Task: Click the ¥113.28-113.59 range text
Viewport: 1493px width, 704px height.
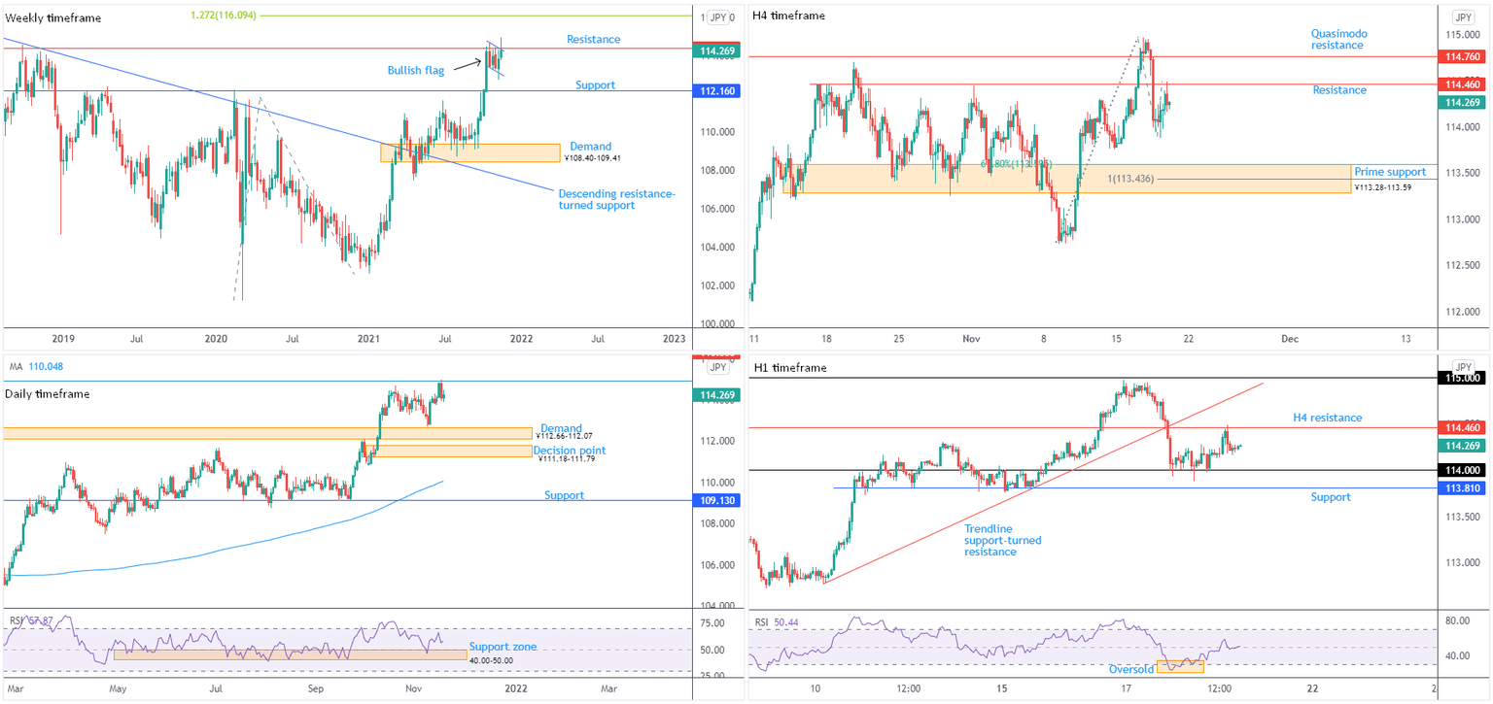Action: 1382,186
